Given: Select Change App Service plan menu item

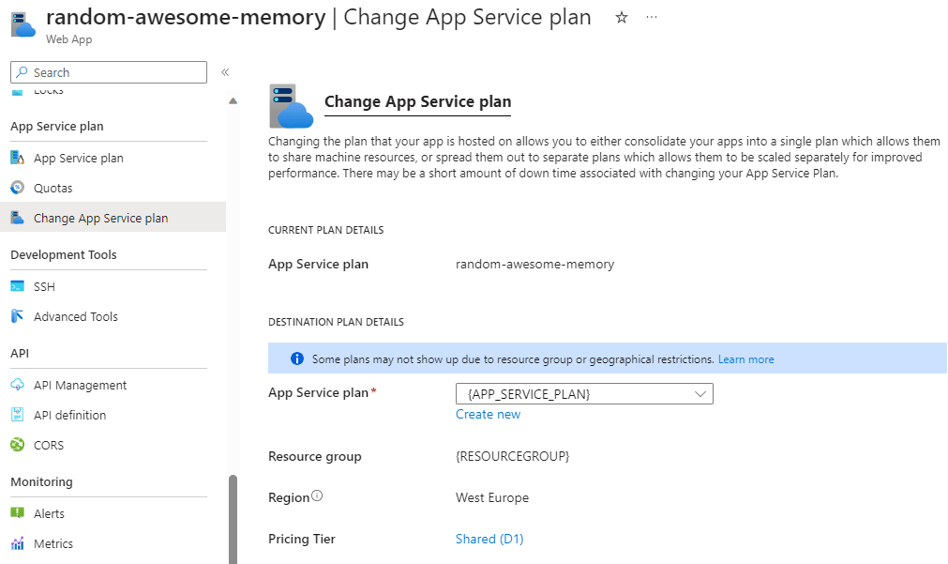Looking at the screenshot, I should coord(113,218).
